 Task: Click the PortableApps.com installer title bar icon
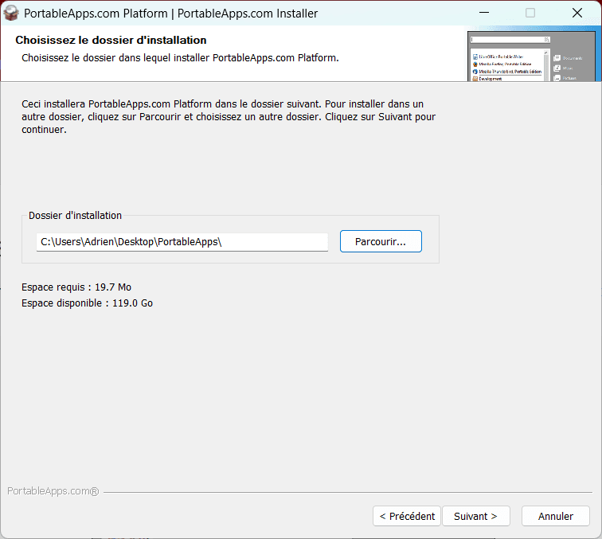point(11,13)
